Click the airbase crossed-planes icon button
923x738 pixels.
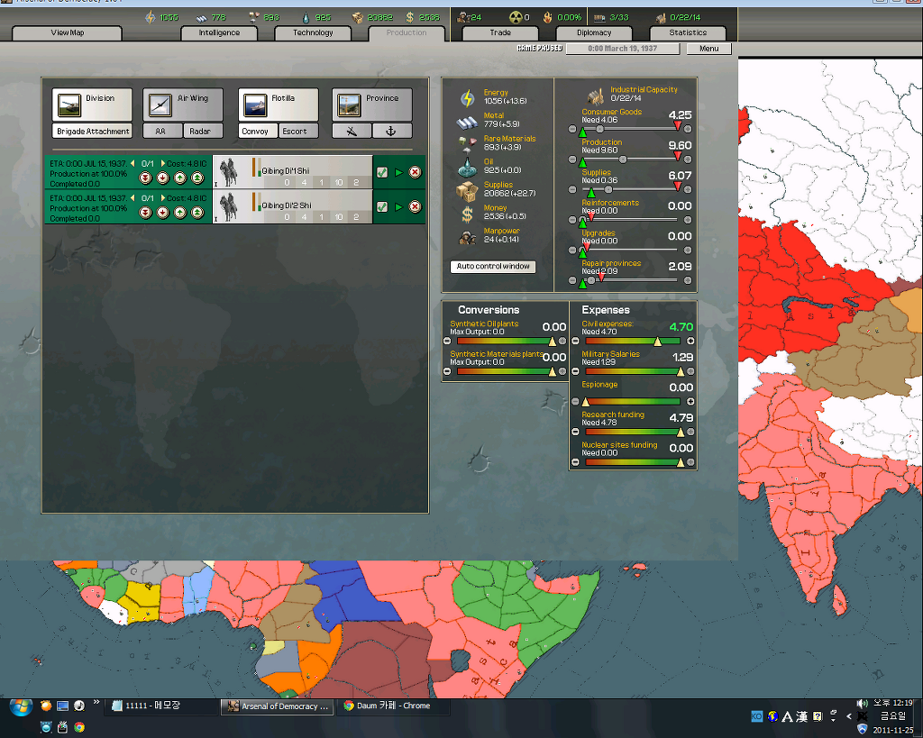pos(352,132)
